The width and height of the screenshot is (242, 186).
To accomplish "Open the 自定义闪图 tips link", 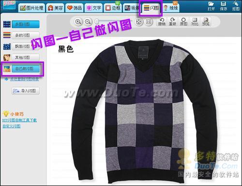I will point(12,126).
